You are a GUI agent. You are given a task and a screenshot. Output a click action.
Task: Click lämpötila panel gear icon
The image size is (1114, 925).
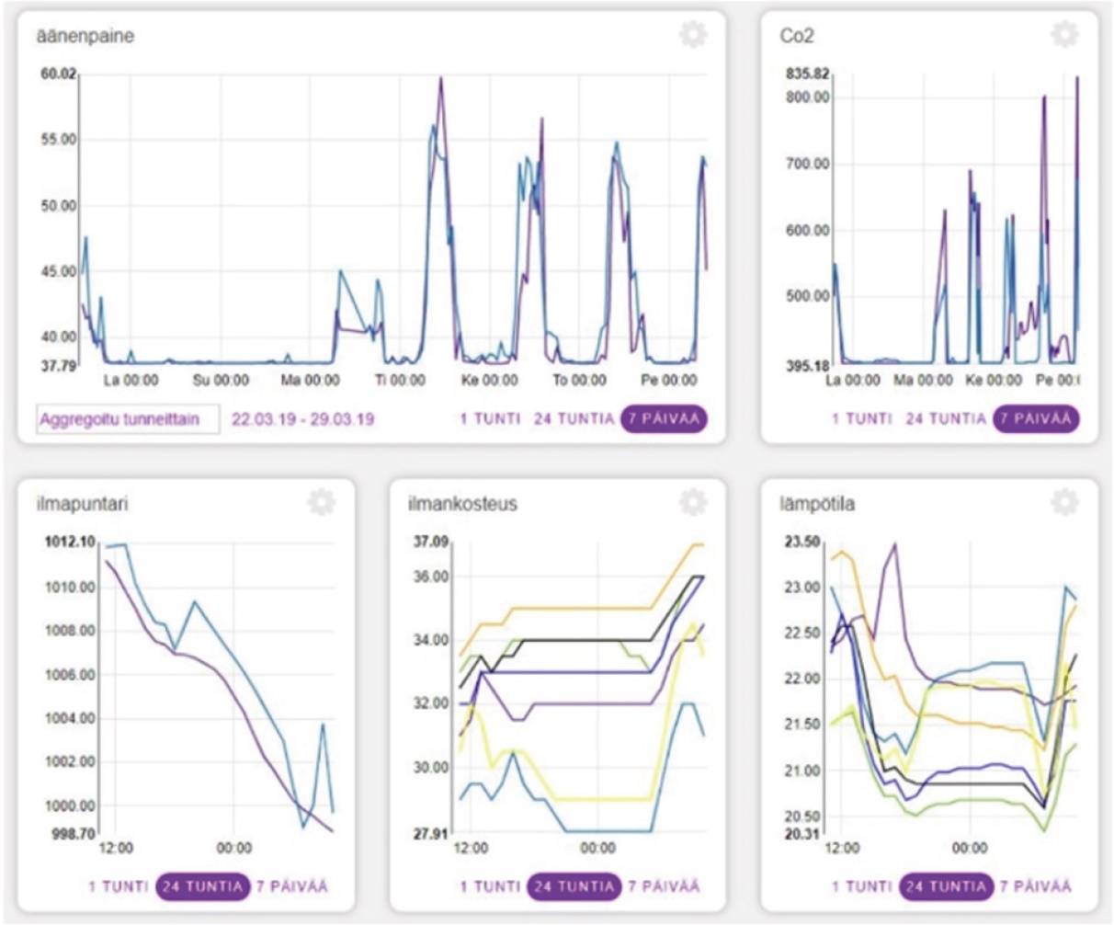1063,502
